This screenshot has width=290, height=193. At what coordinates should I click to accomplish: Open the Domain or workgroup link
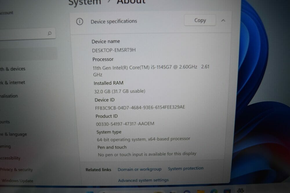coord(139,169)
